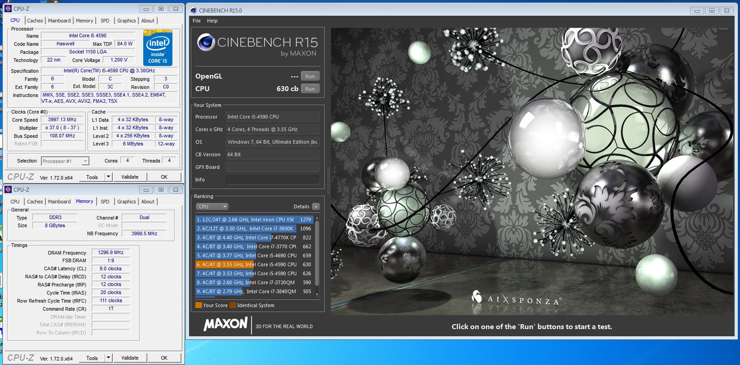The height and width of the screenshot is (365, 740).
Task: Click the brown Identical System legend swatch
Action: pos(233,305)
